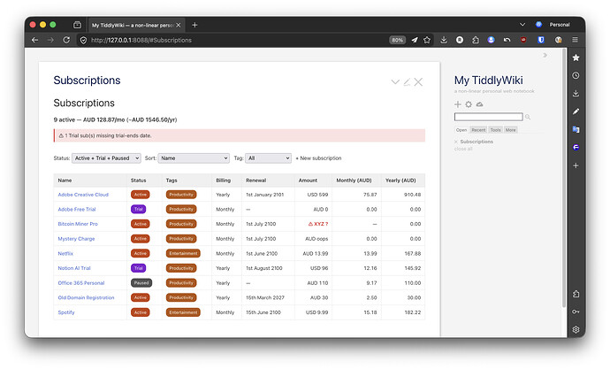610x369 pixels.
Task: Switch to the Tools sidebar tab
Action: pos(495,130)
